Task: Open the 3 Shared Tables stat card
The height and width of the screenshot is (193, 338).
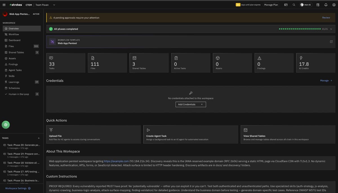Action: click(x=149, y=63)
